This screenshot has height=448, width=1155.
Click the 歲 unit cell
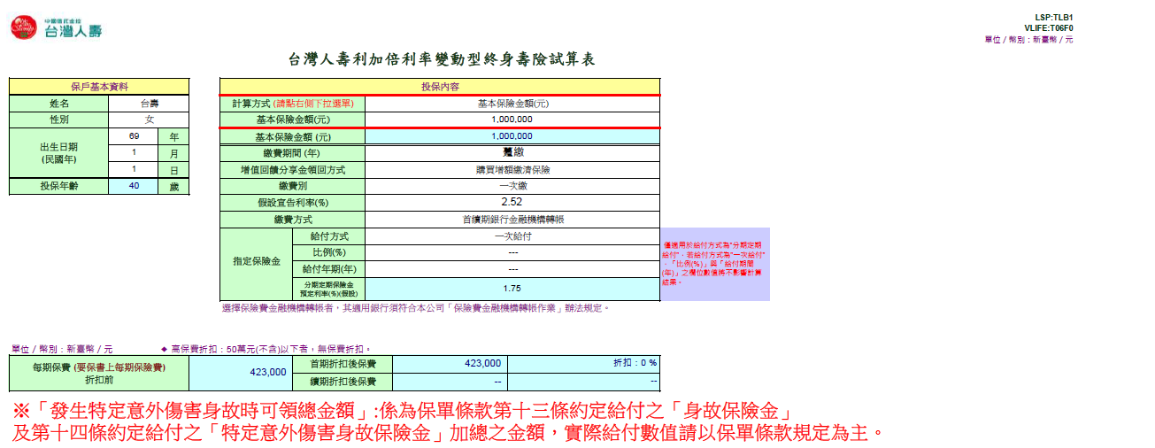pos(173,187)
